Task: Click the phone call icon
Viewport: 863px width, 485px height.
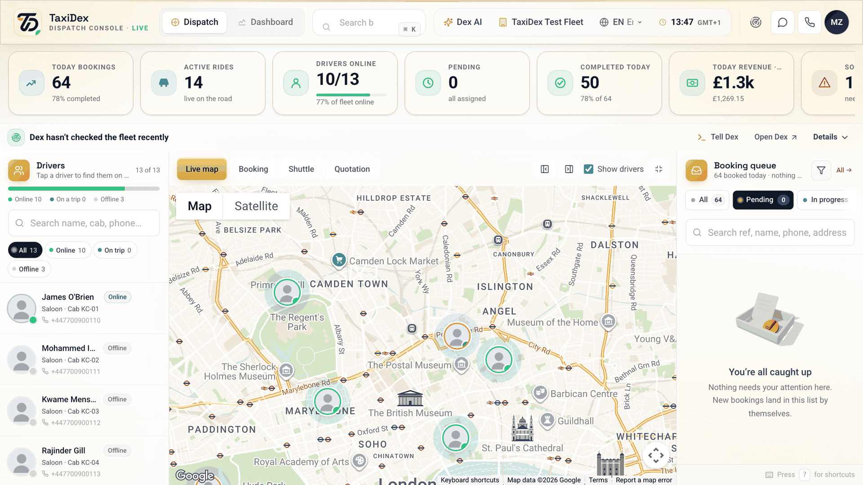Action: click(810, 22)
